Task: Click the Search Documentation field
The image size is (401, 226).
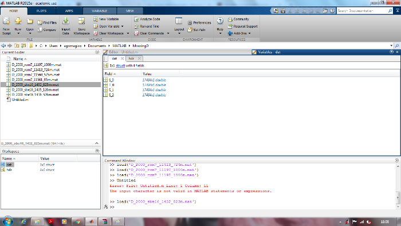Action: [x=363, y=11]
